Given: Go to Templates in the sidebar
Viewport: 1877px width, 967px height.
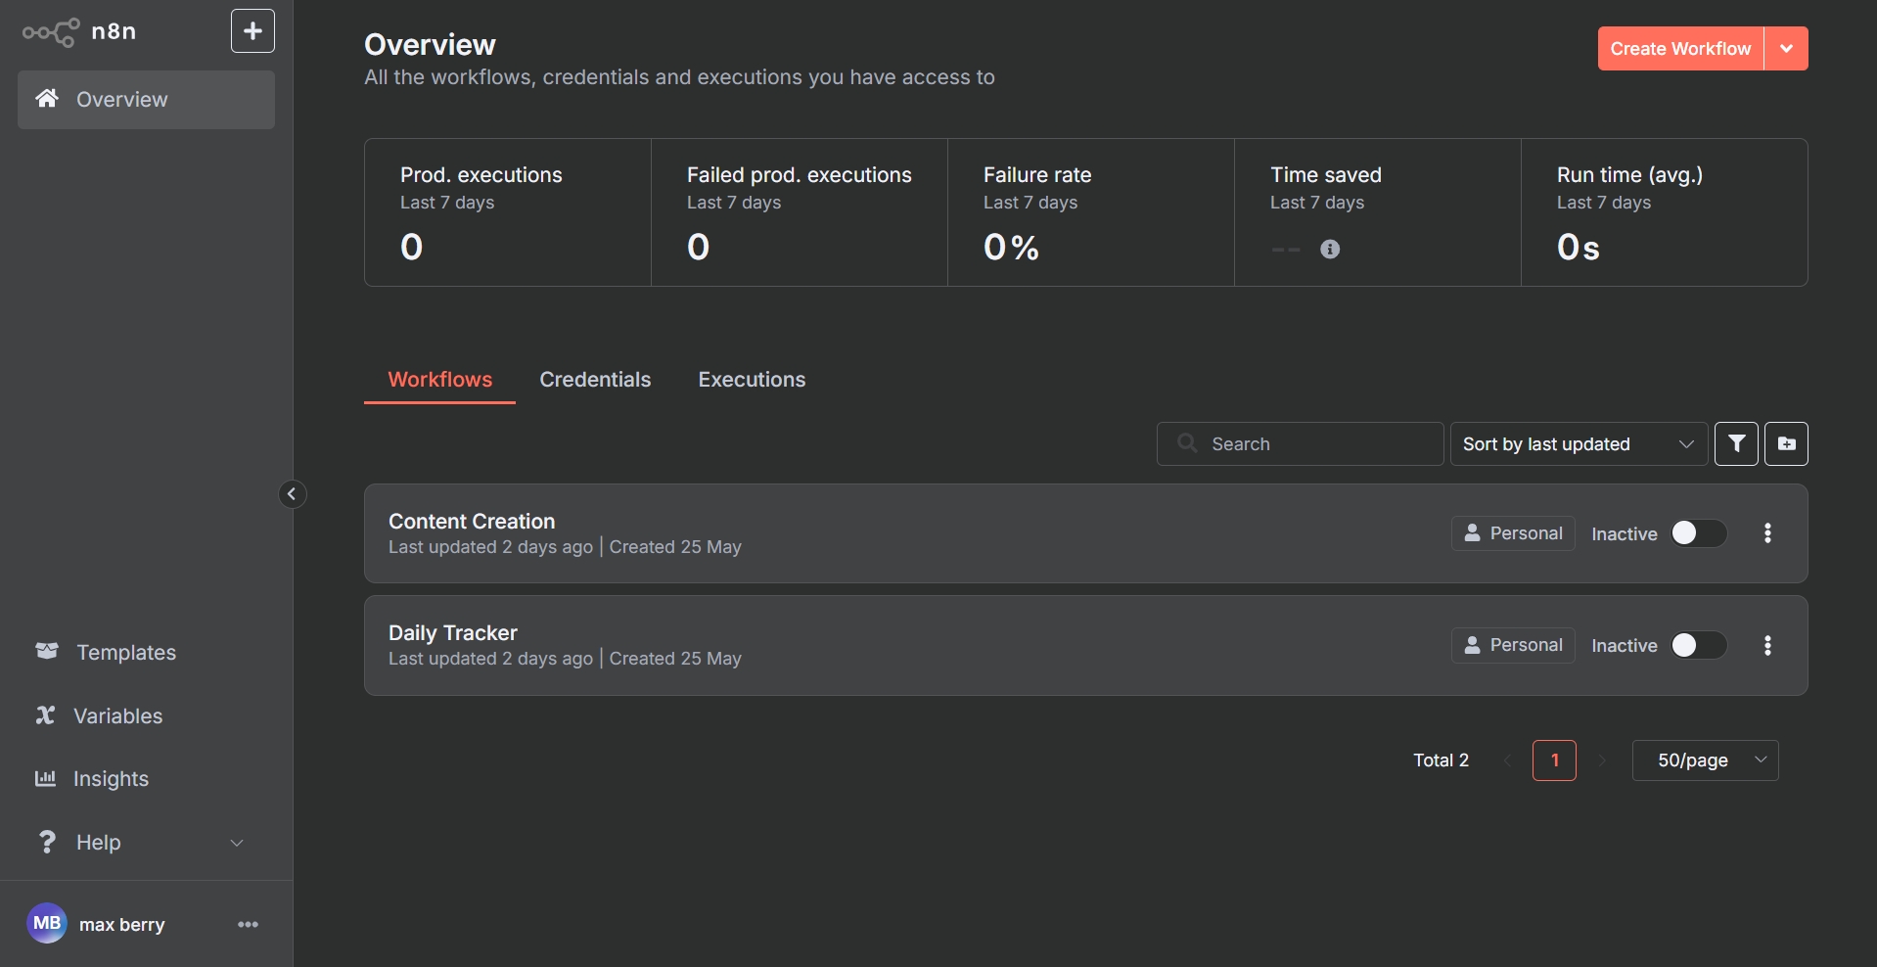Looking at the screenshot, I should 126,653.
